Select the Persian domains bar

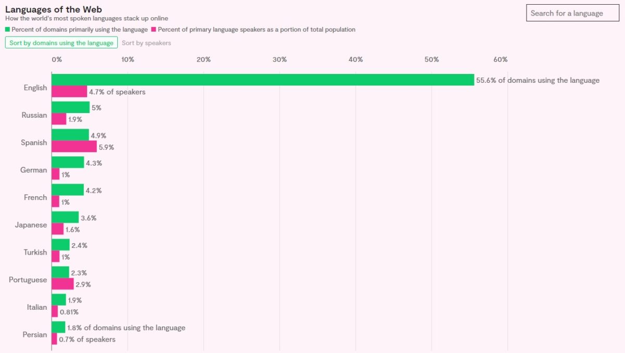tap(59, 328)
